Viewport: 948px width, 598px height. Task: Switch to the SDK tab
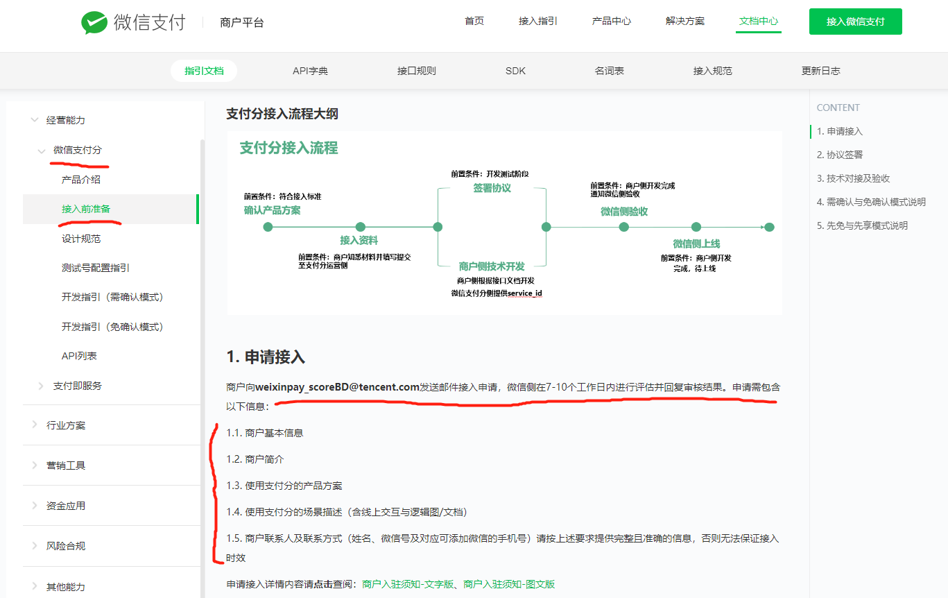pos(515,71)
